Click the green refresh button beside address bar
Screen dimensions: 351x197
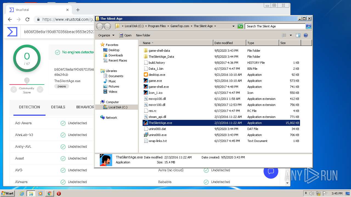tap(240, 26)
